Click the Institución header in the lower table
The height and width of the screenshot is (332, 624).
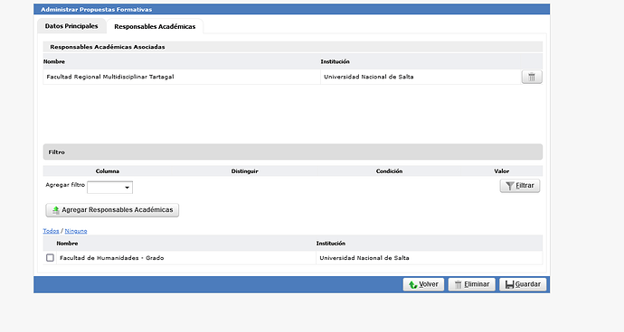tap(331, 243)
